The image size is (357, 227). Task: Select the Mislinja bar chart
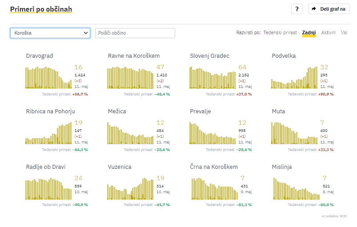(294, 189)
